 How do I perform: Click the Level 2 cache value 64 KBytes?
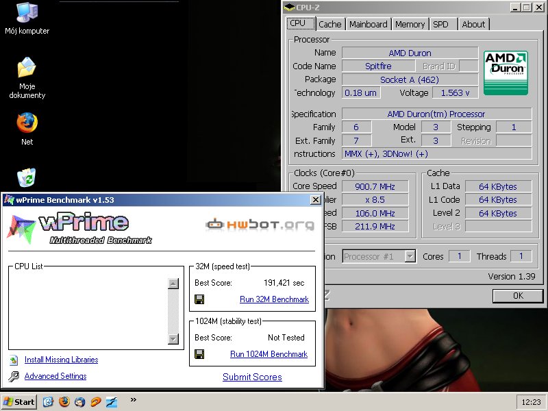point(498,213)
